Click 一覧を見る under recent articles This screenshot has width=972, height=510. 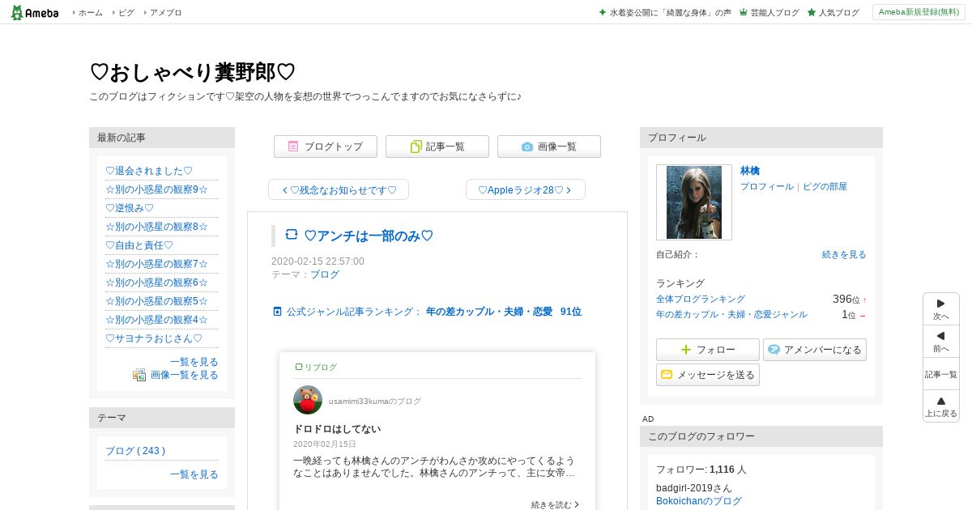click(x=194, y=362)
